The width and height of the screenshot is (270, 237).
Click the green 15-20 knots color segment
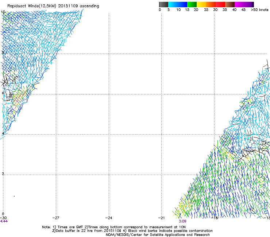[x=192, y=4]
